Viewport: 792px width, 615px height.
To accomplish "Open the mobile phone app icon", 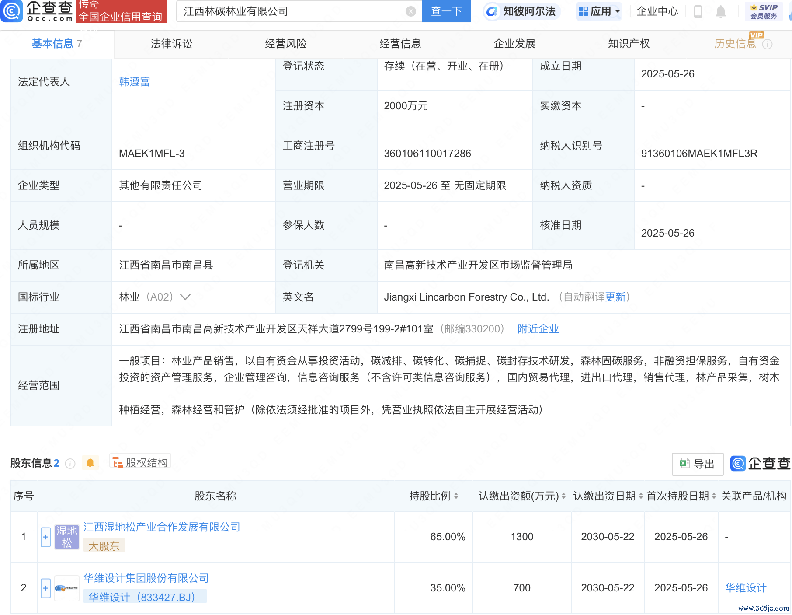I will (698, 12).
